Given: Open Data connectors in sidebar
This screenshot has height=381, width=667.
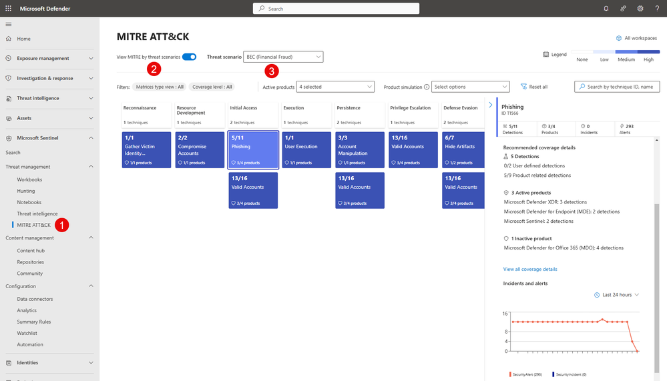Looking at the screenshot, I should pos(35,299).
